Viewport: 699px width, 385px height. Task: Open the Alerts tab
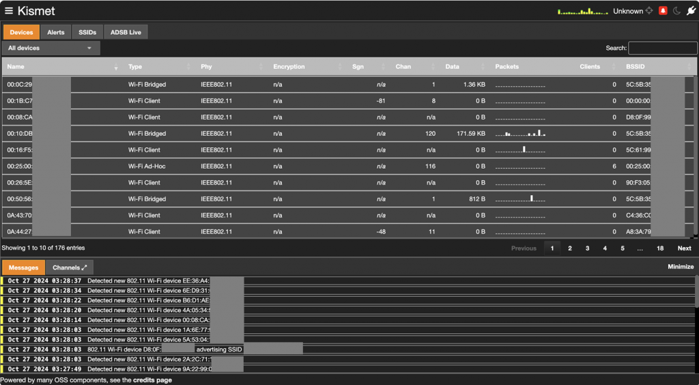coord(56,32)
